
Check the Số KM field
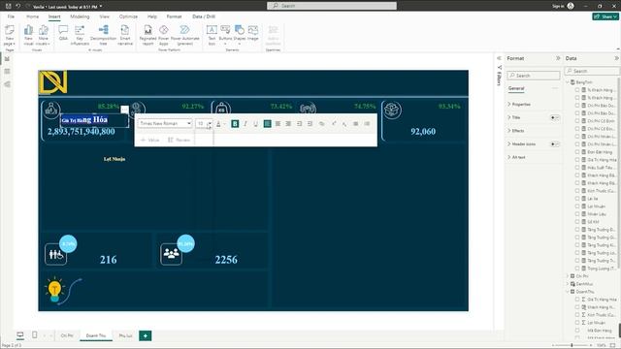point(577,222)
